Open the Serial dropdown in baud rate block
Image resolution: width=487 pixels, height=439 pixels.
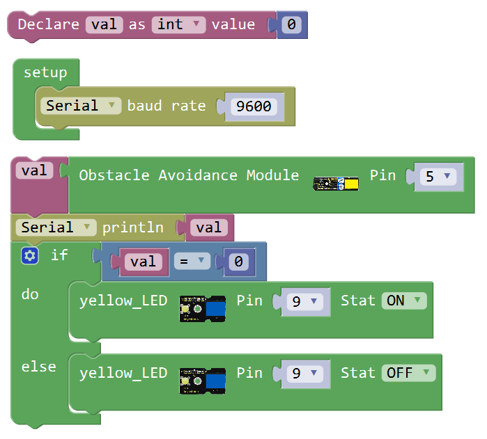[x=81, y=106]
